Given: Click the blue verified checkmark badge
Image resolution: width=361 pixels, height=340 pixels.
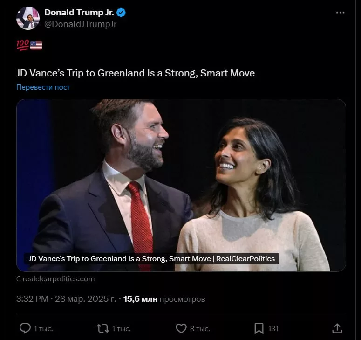Looking at the screenshot, I should click(x=121, y=13).
